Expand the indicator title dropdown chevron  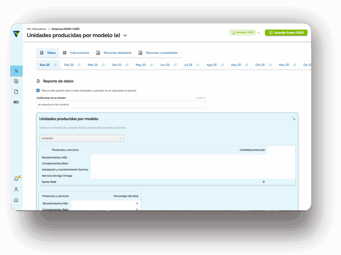tap(125, 35)
